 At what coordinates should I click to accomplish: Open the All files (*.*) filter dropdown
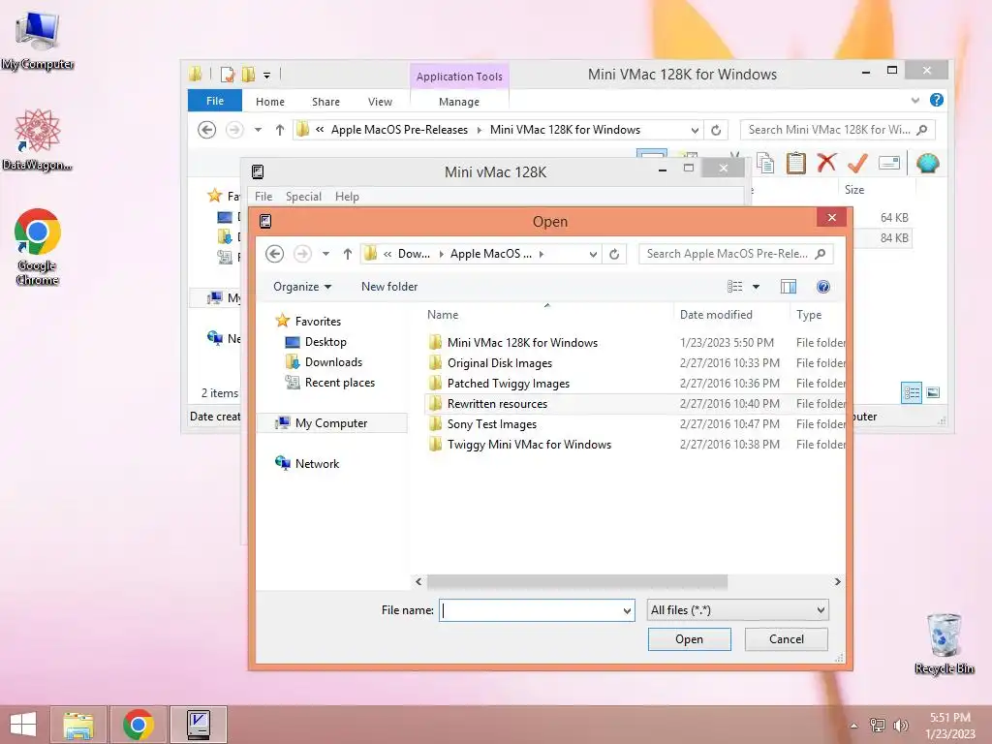tap(737, 610)
